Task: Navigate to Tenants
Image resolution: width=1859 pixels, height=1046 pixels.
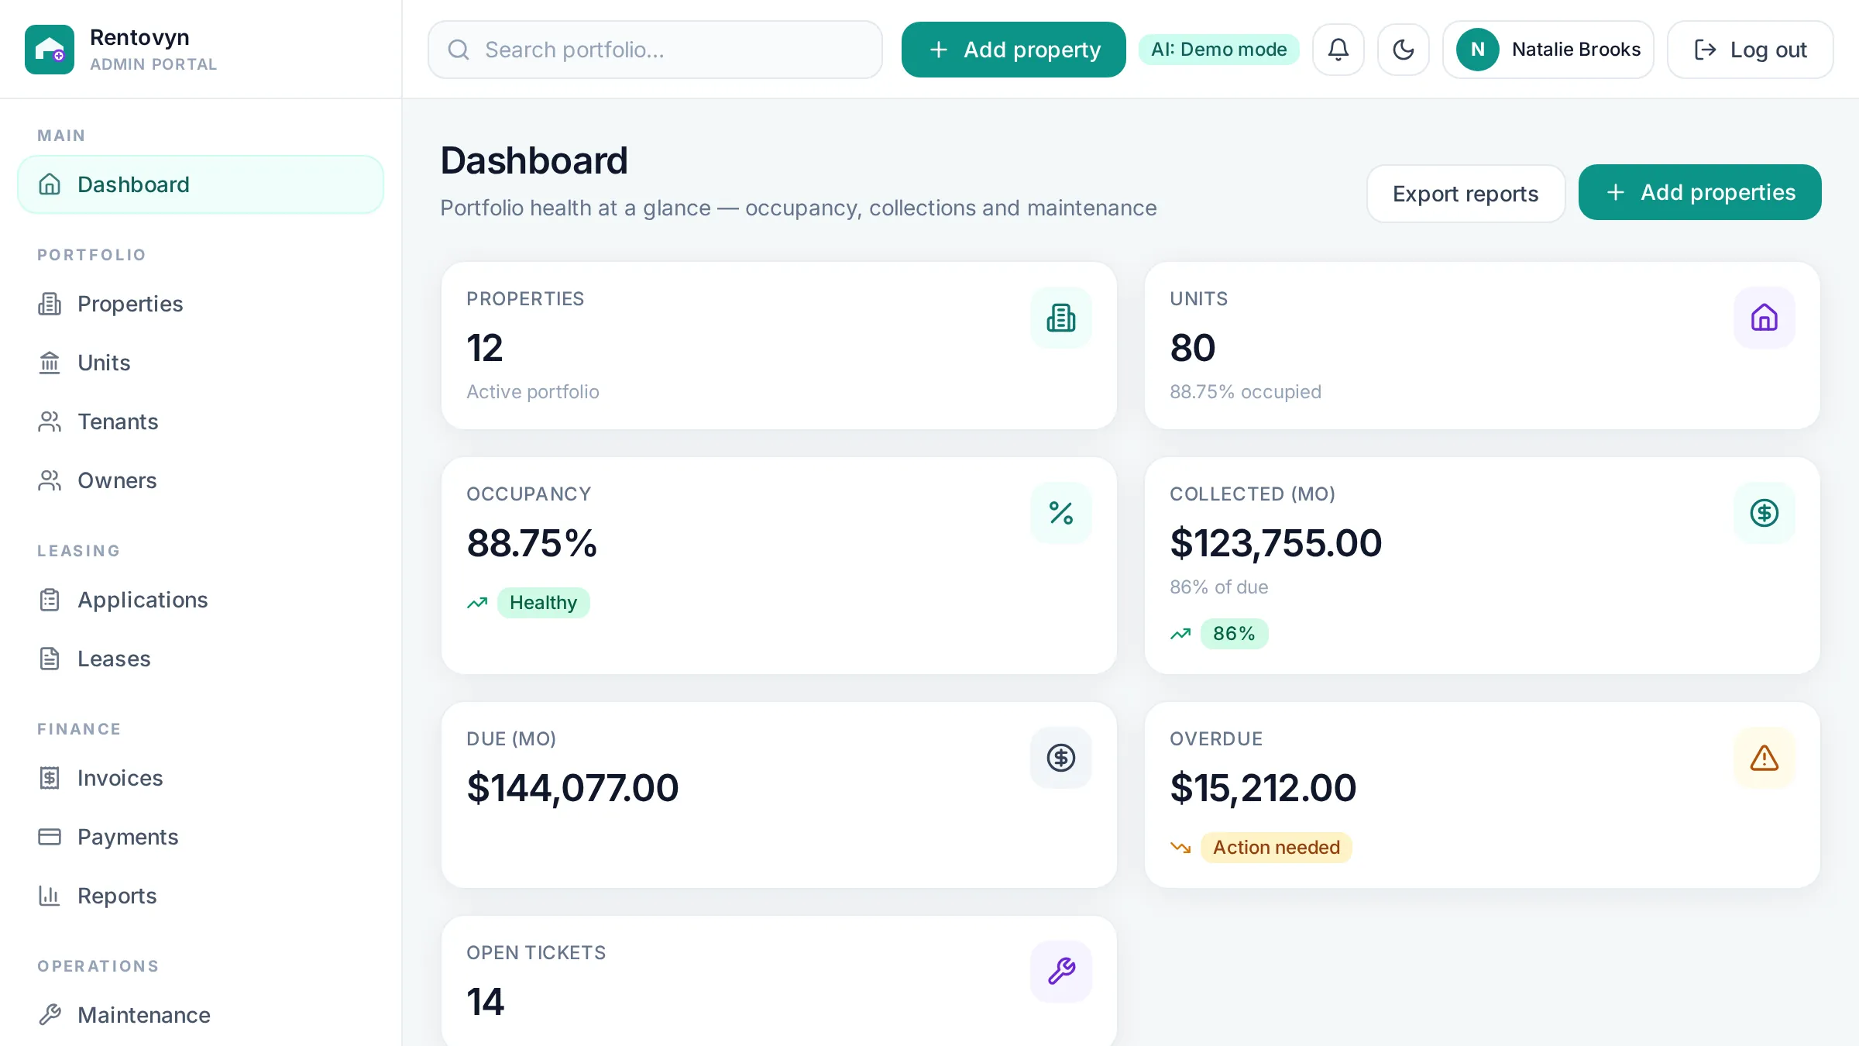Action: click(201, 421)
